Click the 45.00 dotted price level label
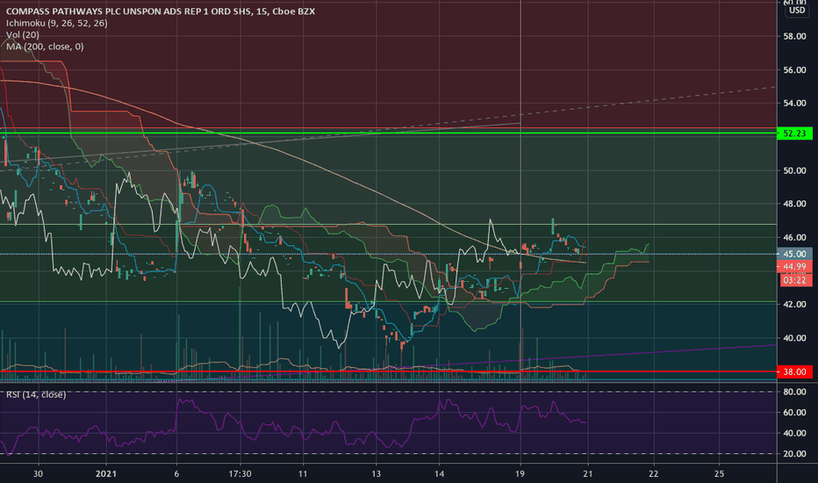This screenshot has width=818, height=483. 794,254
